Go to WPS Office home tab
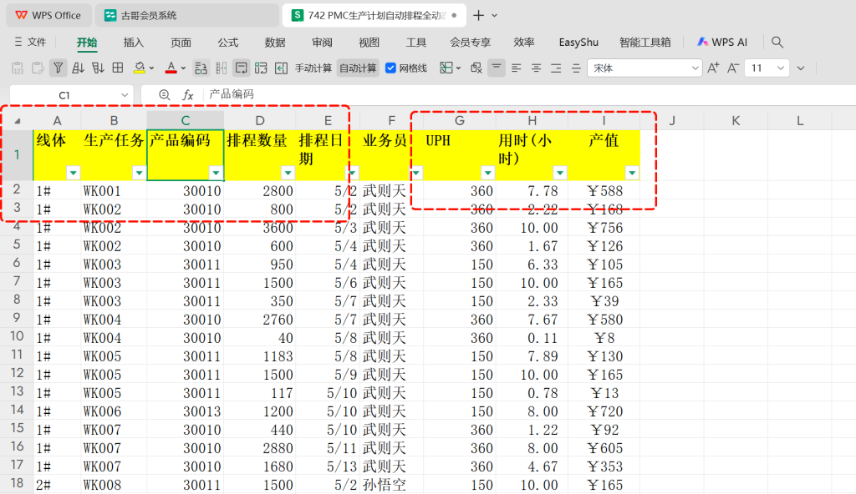The width and height of the screenshot is (856, 494). pos(49,15)
